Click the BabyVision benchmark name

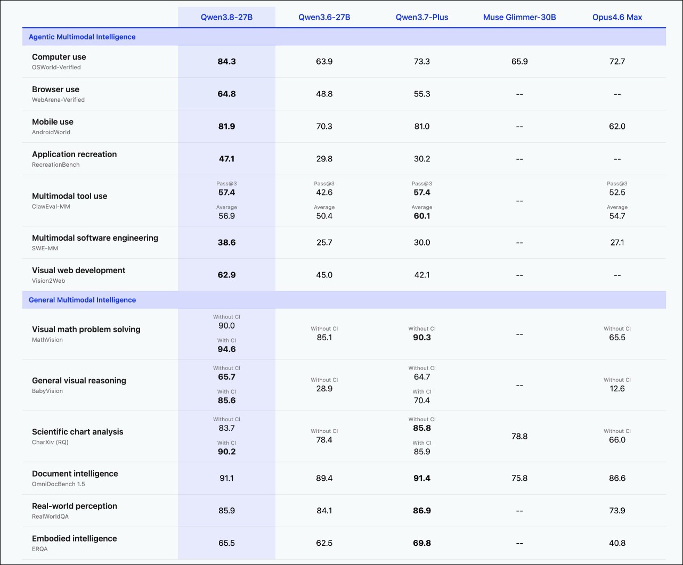tap(47, 391)
